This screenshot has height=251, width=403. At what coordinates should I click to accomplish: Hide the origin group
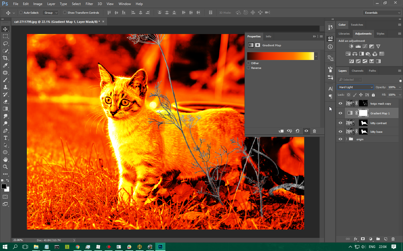pyautogui.click(x=340, y=139)
